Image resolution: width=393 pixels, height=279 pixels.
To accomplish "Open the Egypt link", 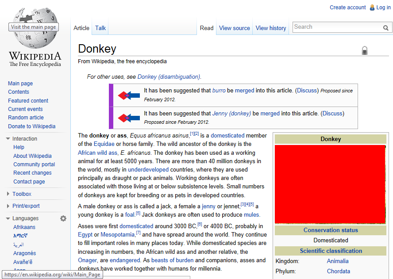I will 85,235.
